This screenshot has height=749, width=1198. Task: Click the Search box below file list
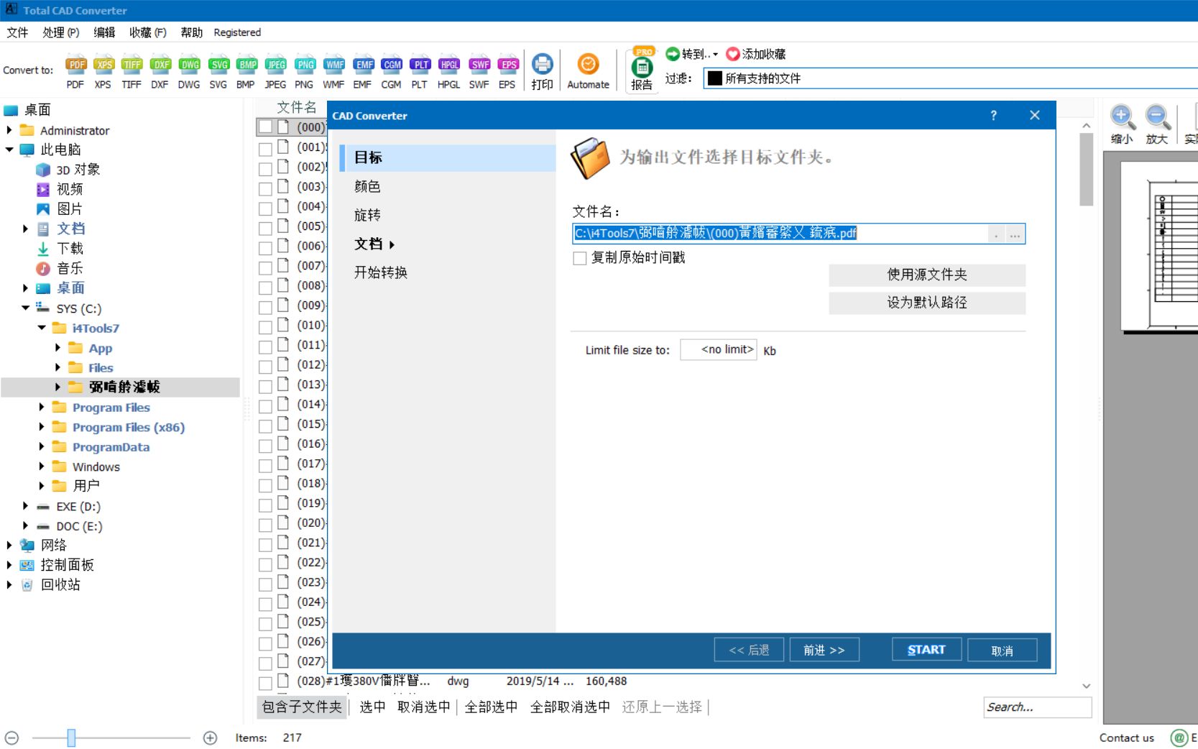coord(1037,707)
